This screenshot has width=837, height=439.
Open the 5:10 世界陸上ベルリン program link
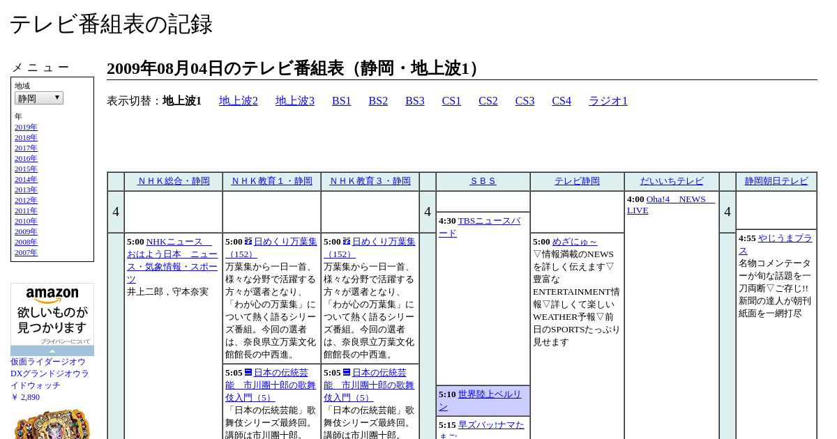click(481, 401)
